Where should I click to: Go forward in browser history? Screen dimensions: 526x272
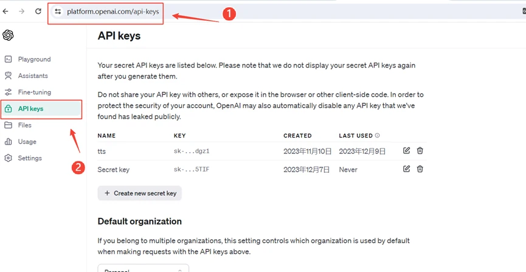[x=22, y=11]
